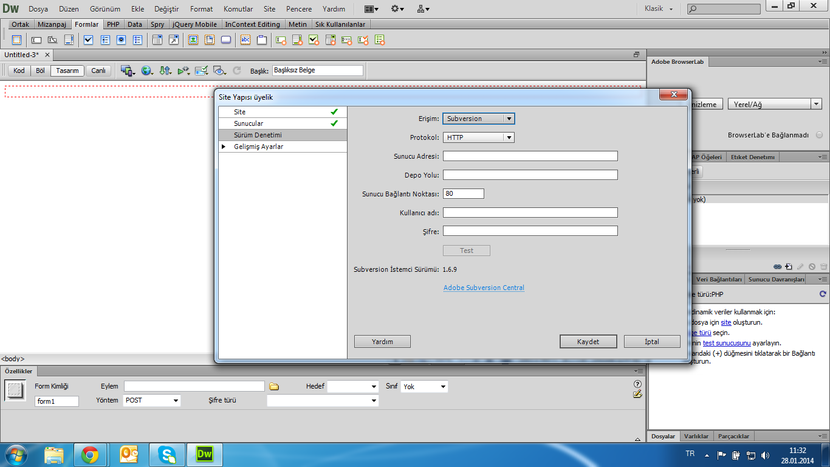
Task: Open the Yöntem POST dropdown
Action: pos(152,401)
